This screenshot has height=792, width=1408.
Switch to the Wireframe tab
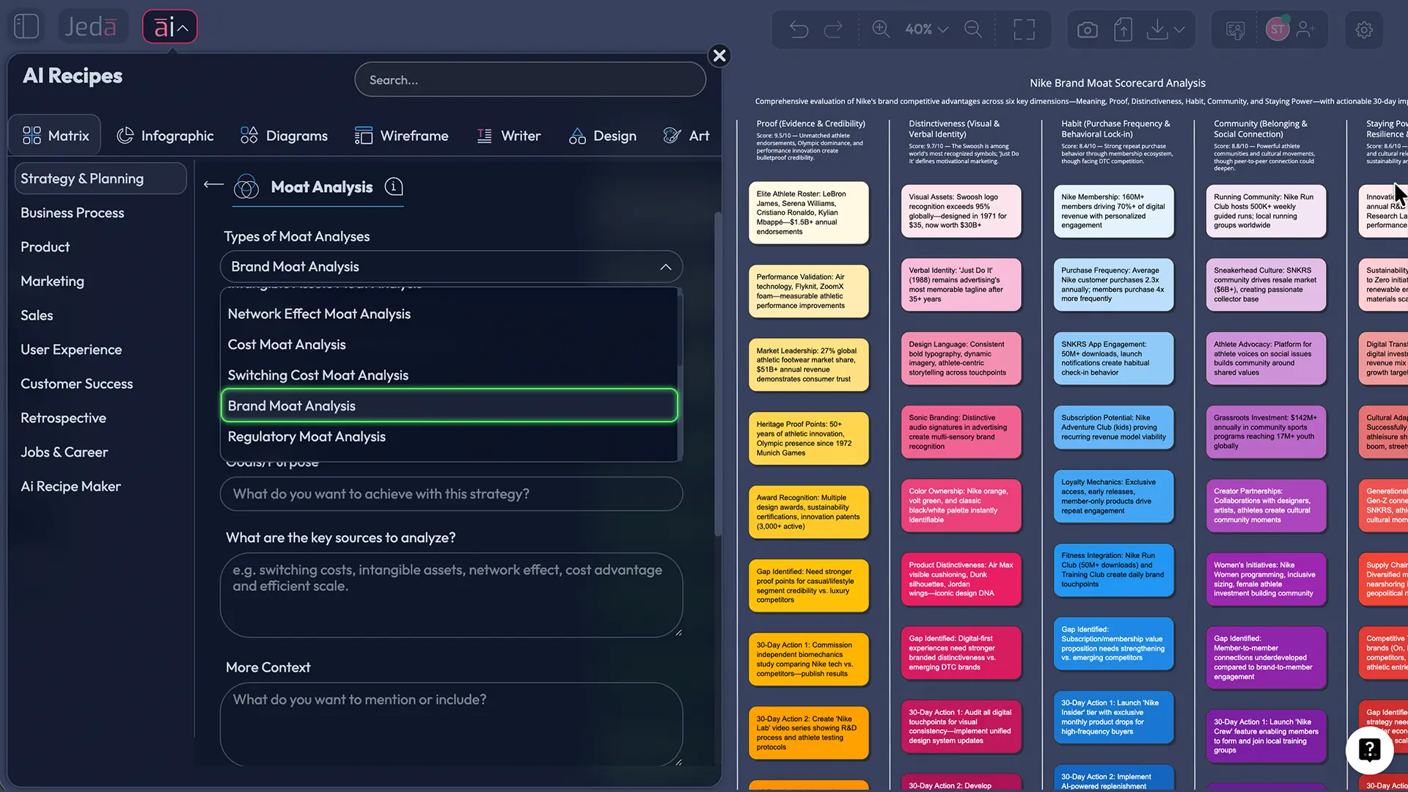(402, 135)
